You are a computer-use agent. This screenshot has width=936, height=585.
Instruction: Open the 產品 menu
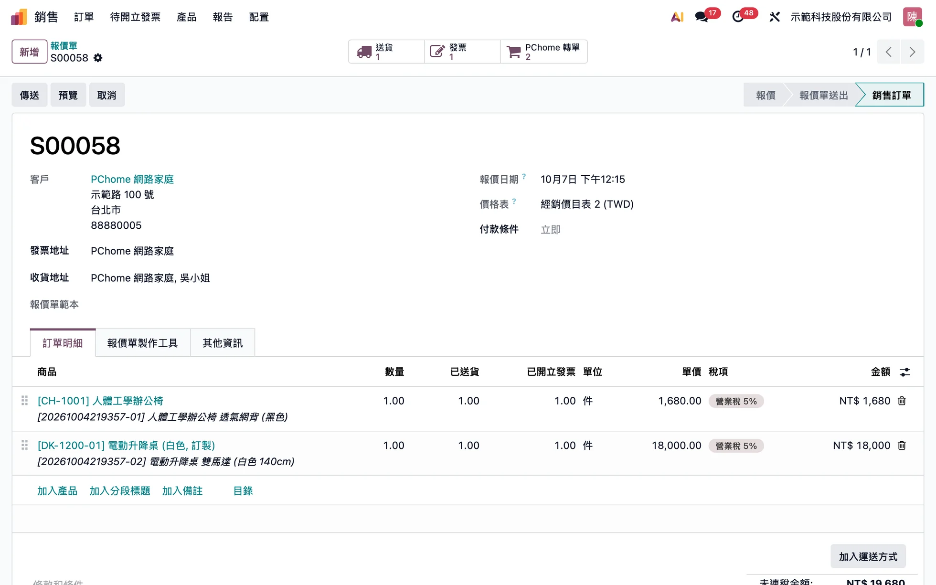(x=187, y=17)
